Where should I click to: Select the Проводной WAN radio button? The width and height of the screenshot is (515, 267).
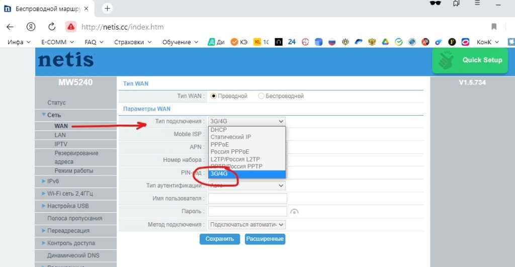point(214,96)
